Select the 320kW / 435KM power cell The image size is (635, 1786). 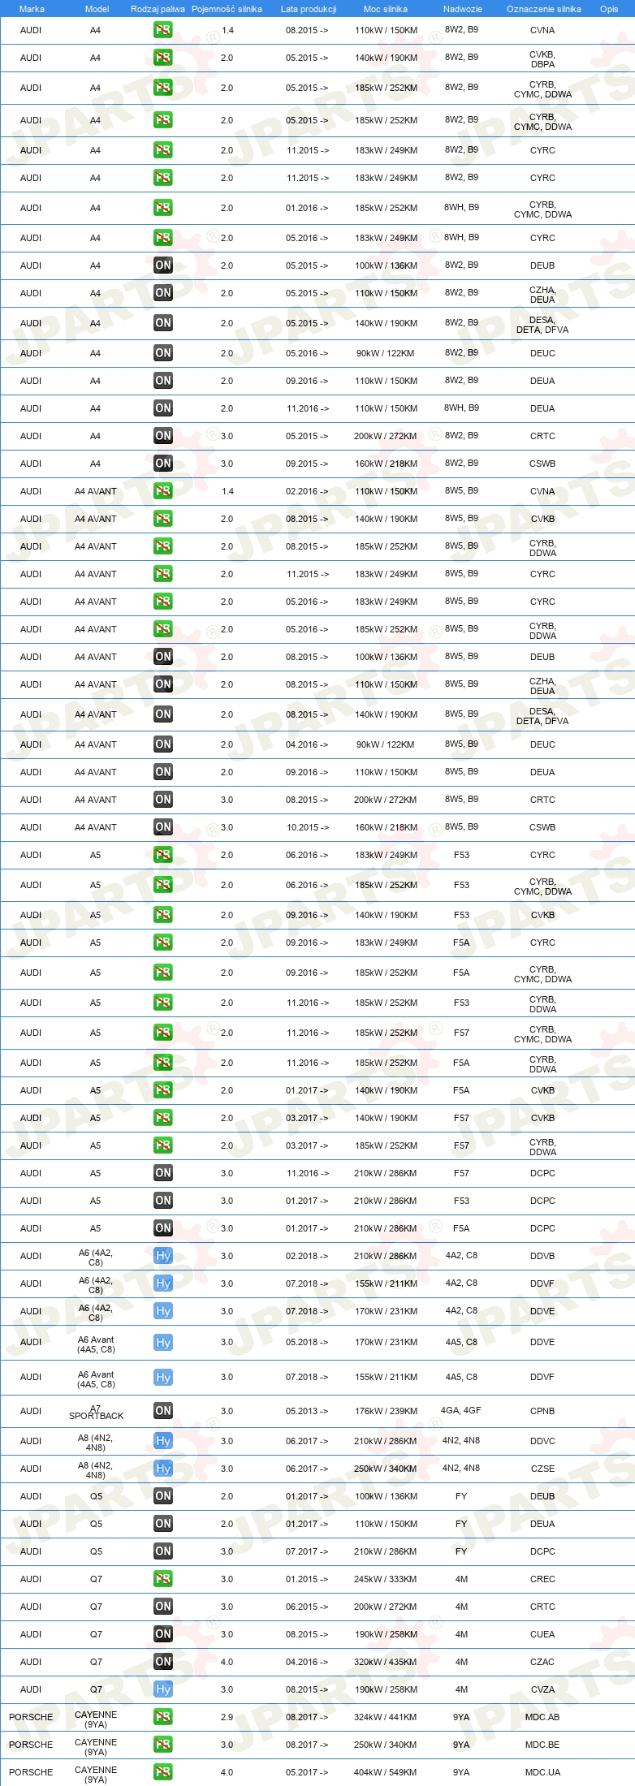(x=386, y=1662)
